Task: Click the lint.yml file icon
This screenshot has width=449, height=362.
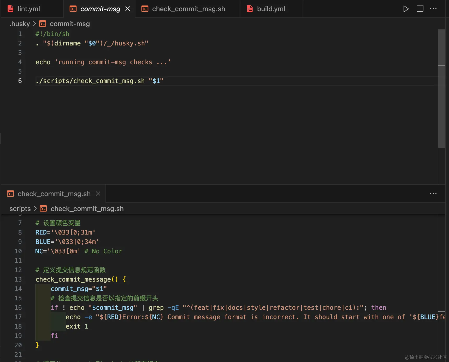Action: click(10, 9)
